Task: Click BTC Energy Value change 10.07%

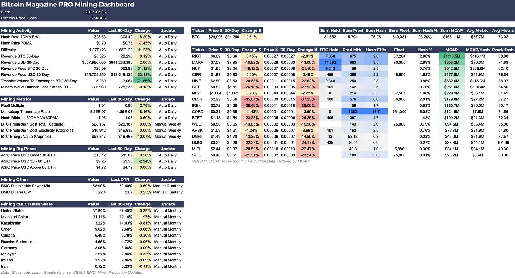Action: pyautogui.click(x=143, y=137)
